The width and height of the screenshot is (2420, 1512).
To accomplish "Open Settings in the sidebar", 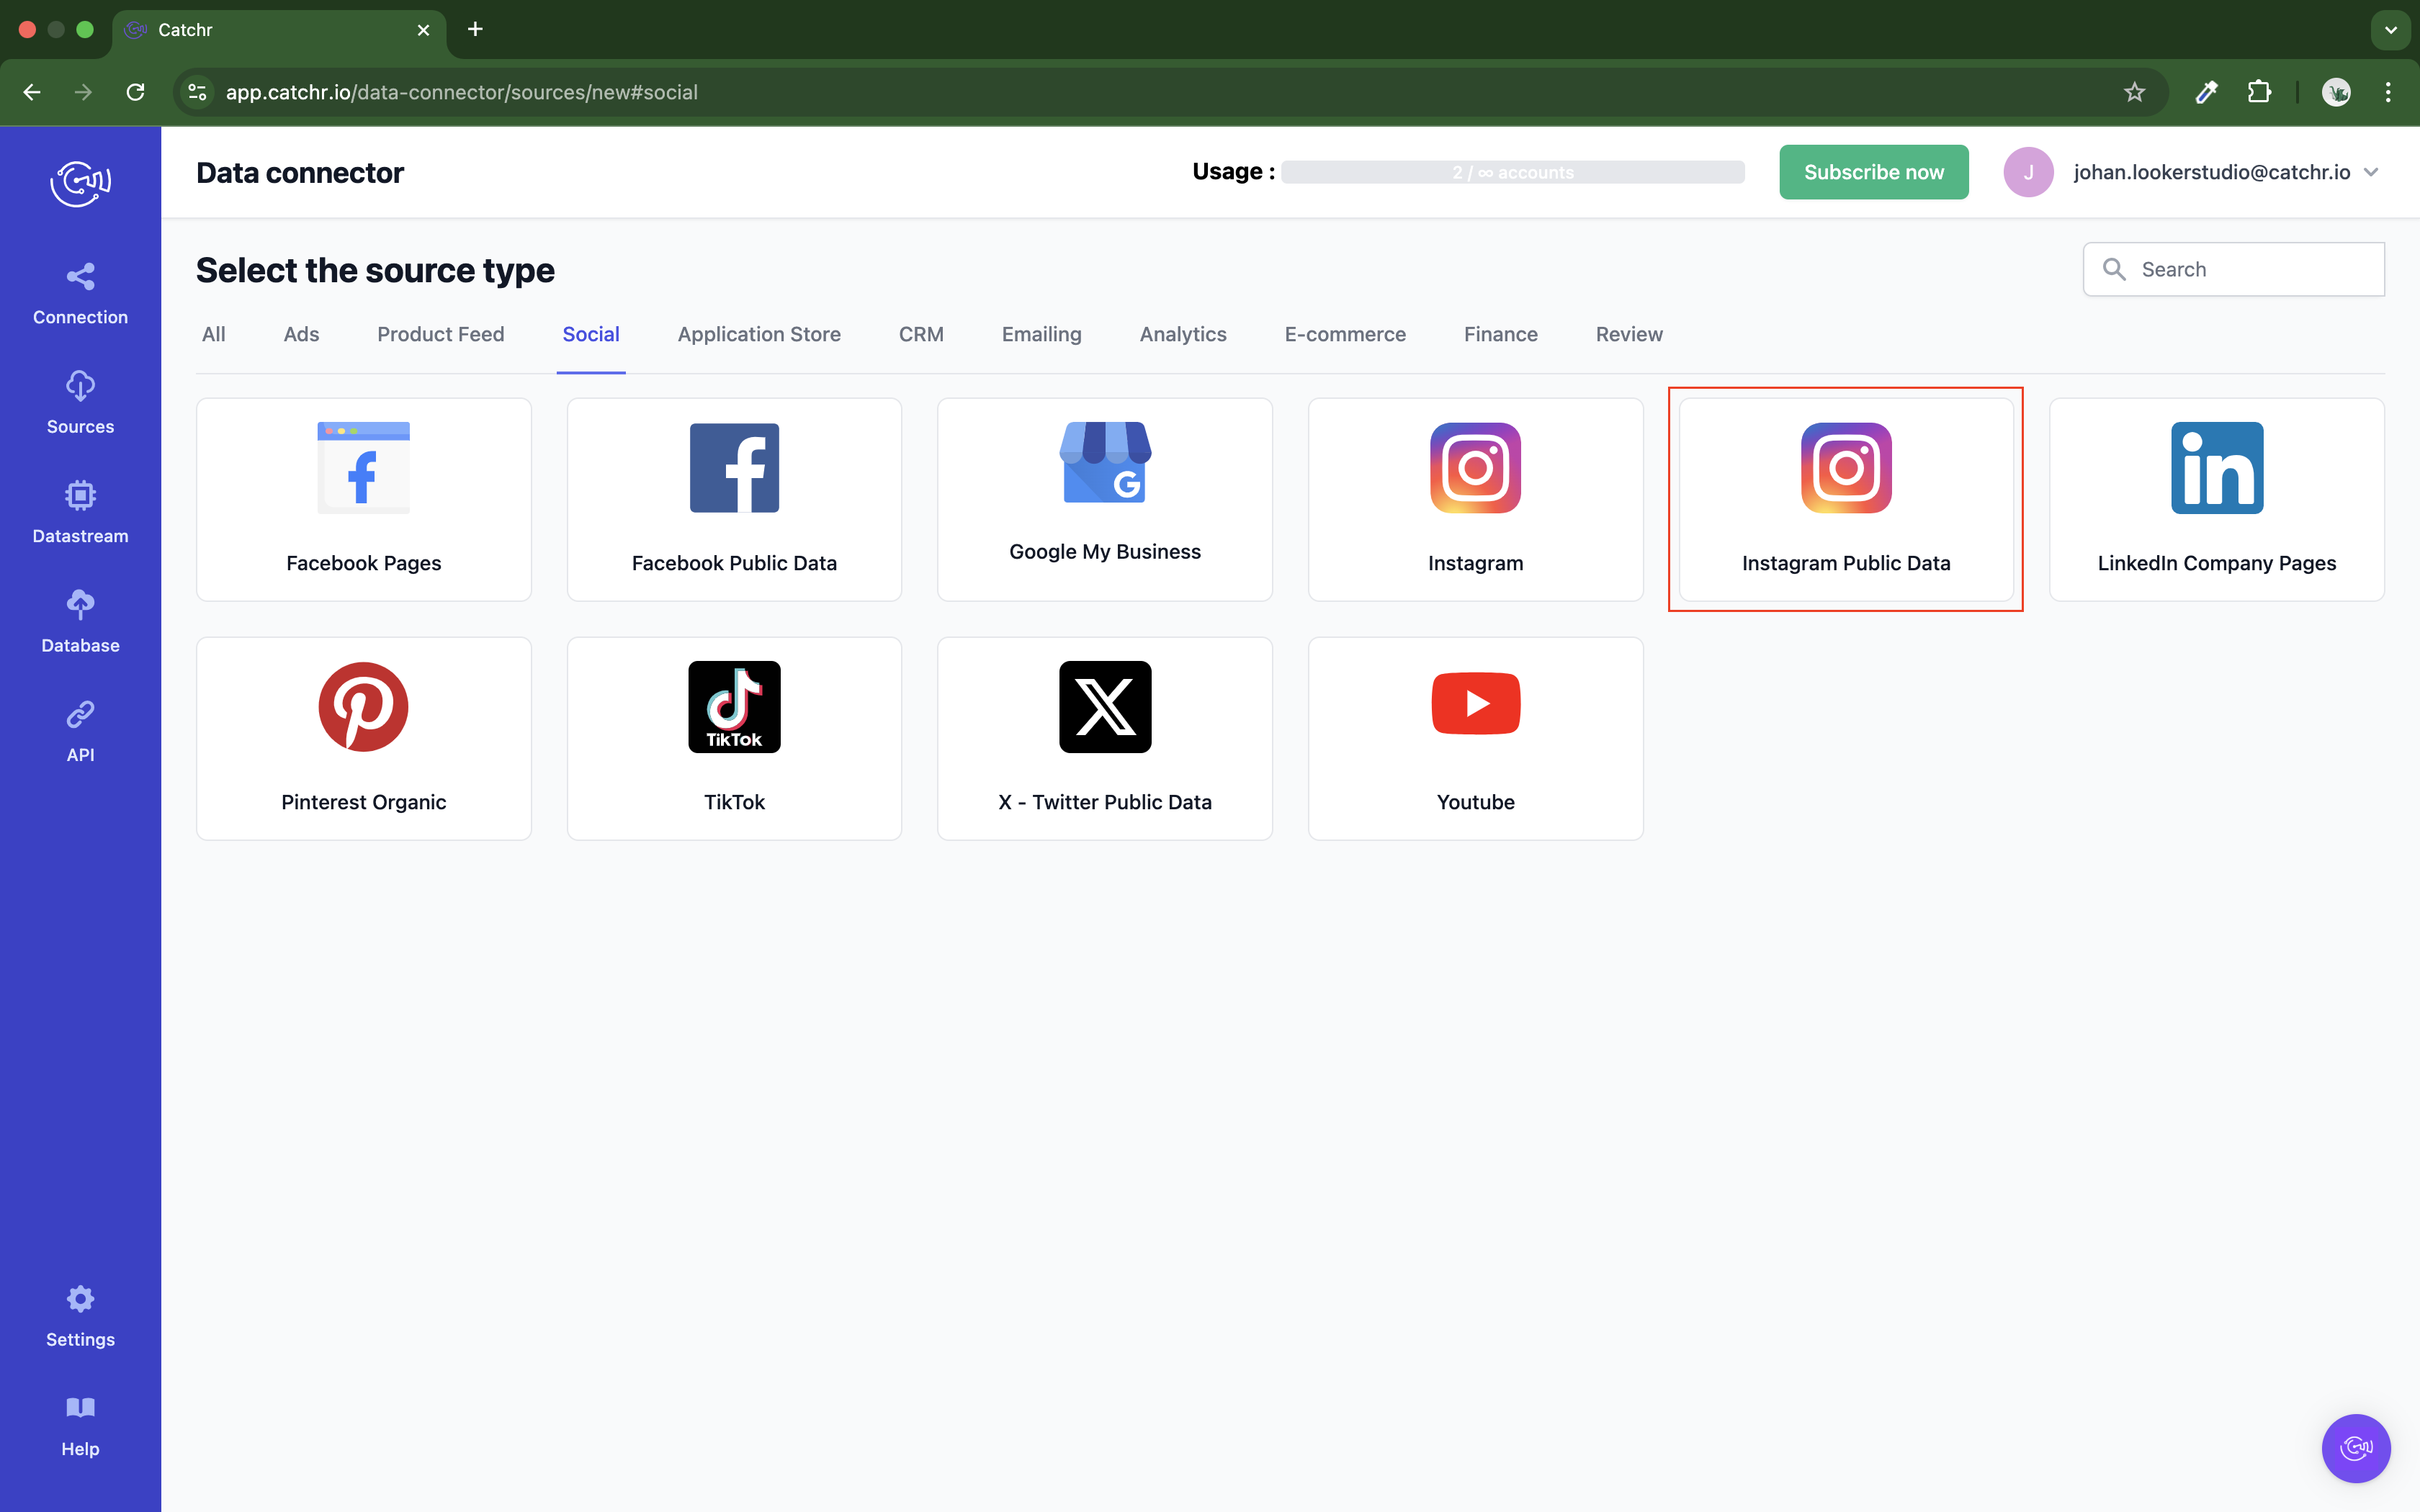I will click(x=80, y=1317).
